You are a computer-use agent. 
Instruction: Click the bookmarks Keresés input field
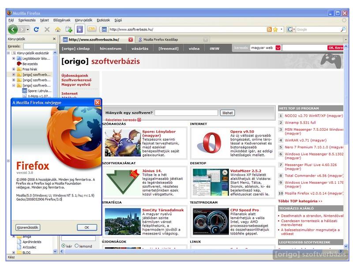point(40,46)
